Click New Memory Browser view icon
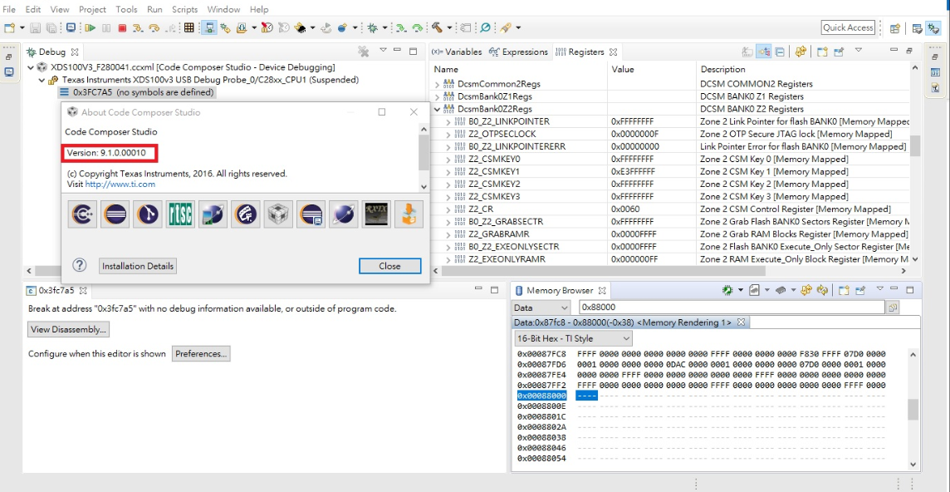This screenshot has width=950, height=492. pos(845,291)
